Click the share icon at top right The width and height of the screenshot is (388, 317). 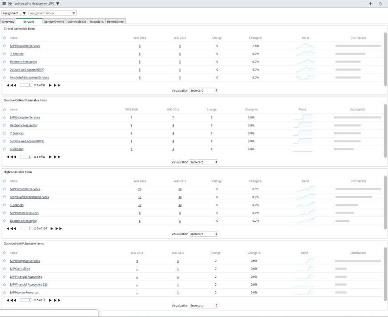(380, 4)
